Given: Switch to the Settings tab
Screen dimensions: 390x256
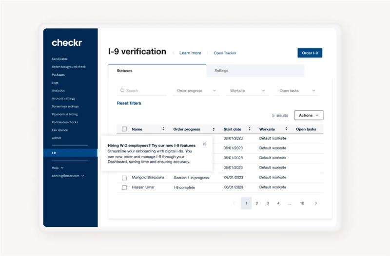Looking at the screenshot, I should 221,71.
